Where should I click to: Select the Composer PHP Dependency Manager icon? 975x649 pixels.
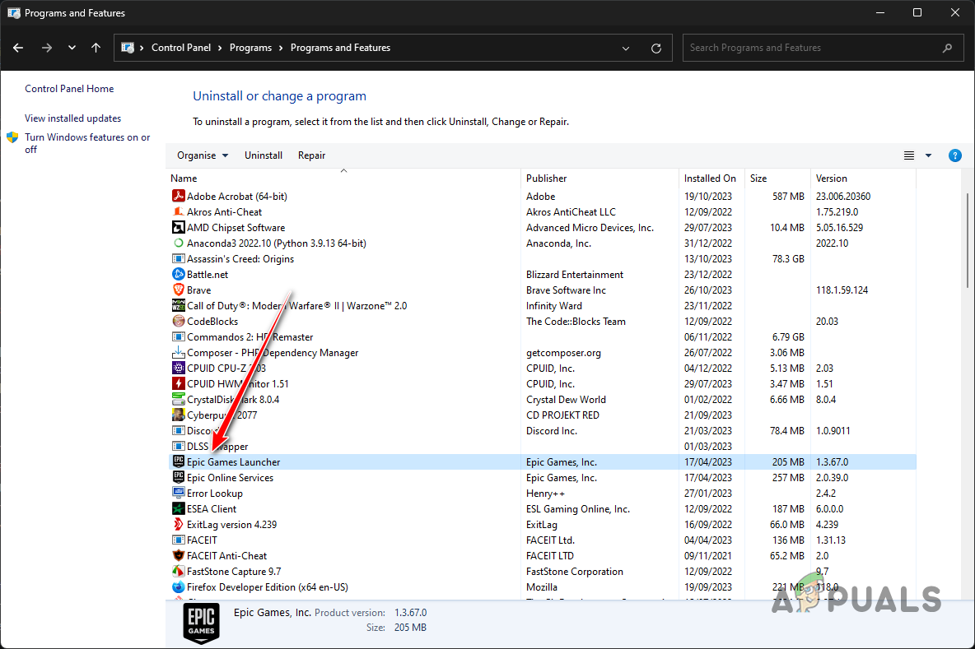[179, 352]
